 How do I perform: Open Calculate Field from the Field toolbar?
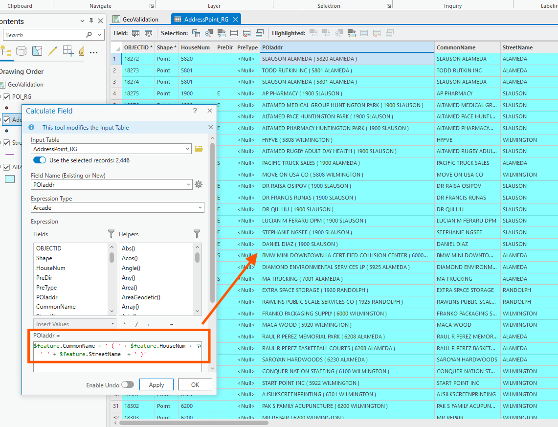click(x=148, y=33)
